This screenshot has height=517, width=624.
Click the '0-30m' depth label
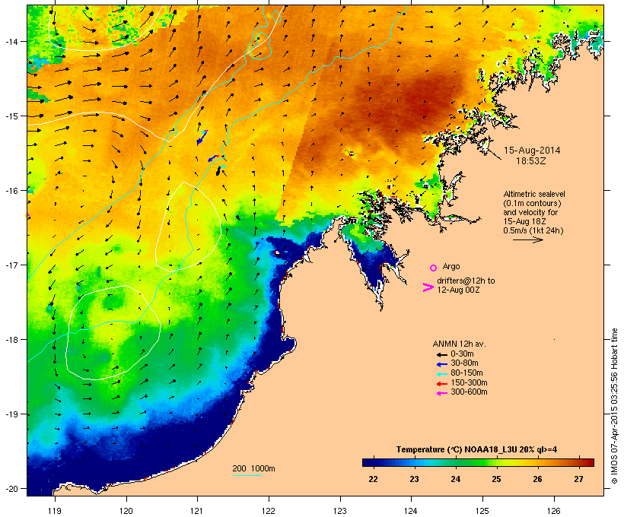coord(462,354)
